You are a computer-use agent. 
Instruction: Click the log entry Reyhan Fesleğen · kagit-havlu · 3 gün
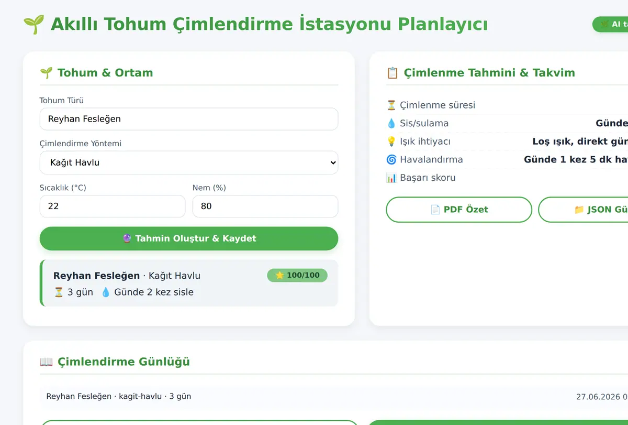pos(119,396)
